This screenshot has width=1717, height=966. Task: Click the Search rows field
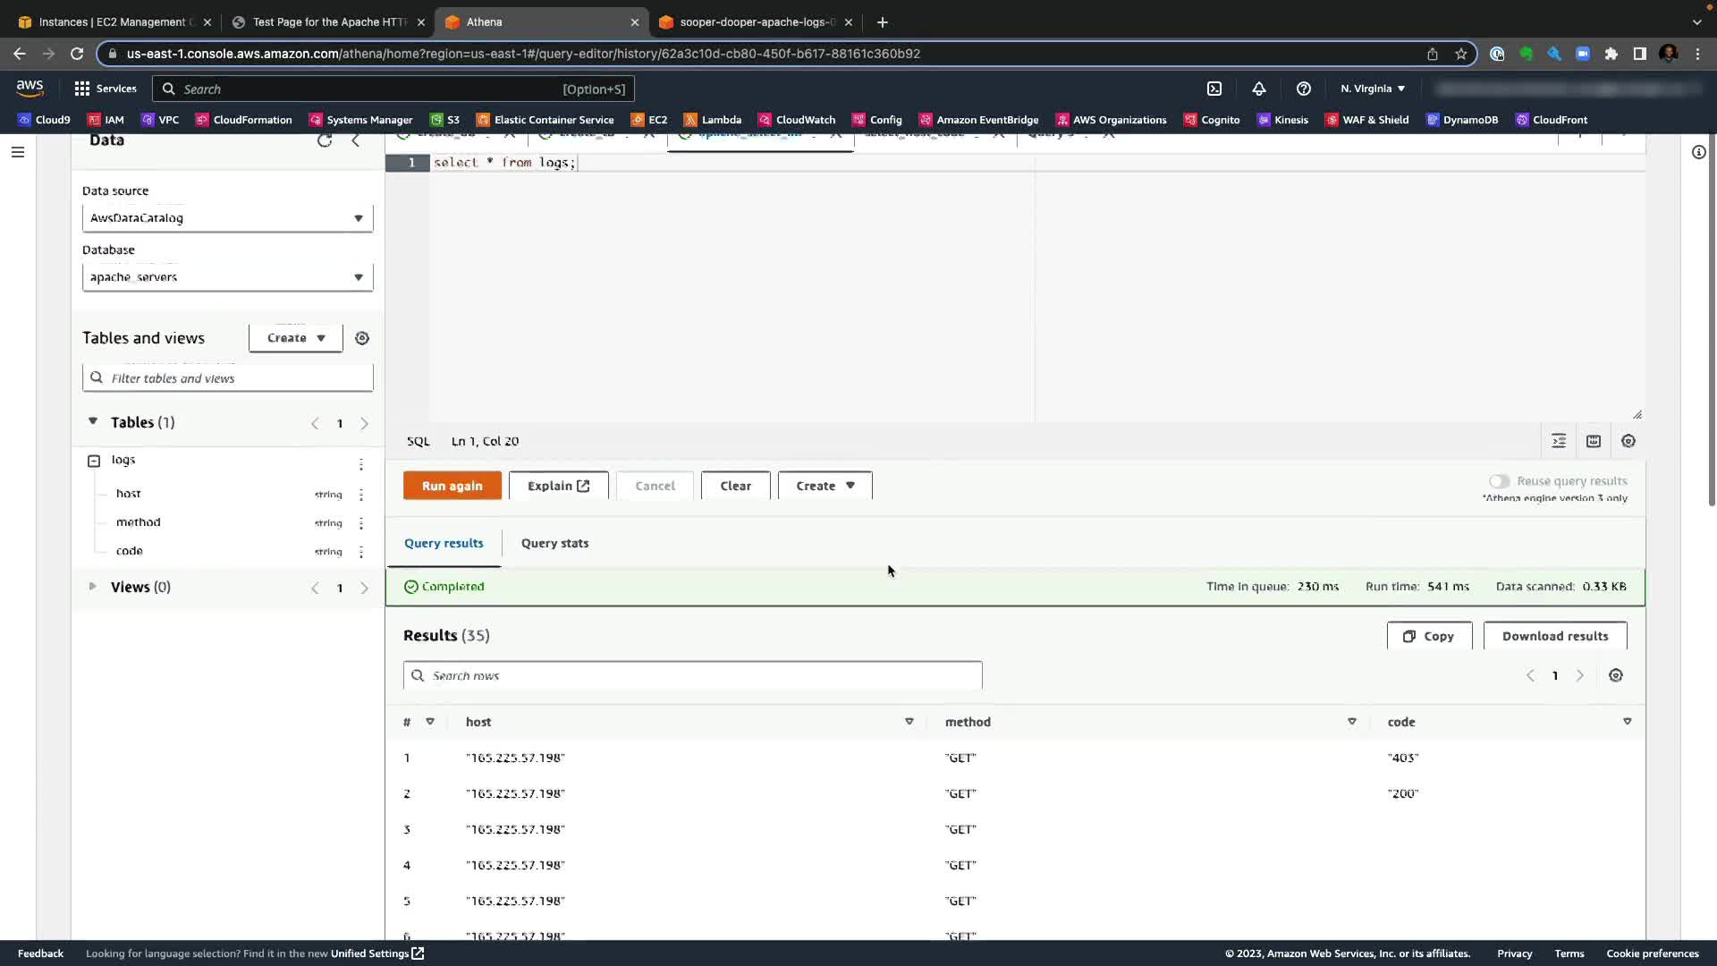693,675
